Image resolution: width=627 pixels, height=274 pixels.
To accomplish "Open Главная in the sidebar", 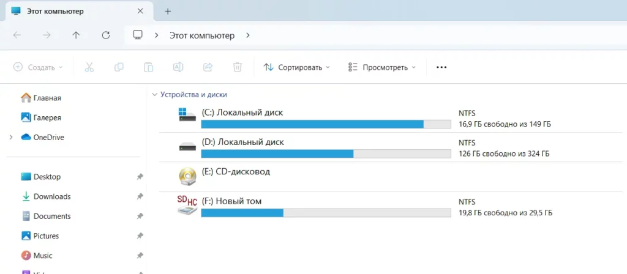I will click(47, 98).
